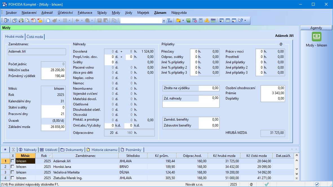Click the @ symbol in Příplatky header
The height and width of the screenshot is (187, 333).
tap(281, 44)
